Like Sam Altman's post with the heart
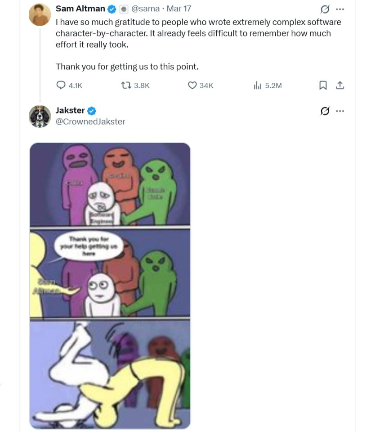 pos(192,85)
